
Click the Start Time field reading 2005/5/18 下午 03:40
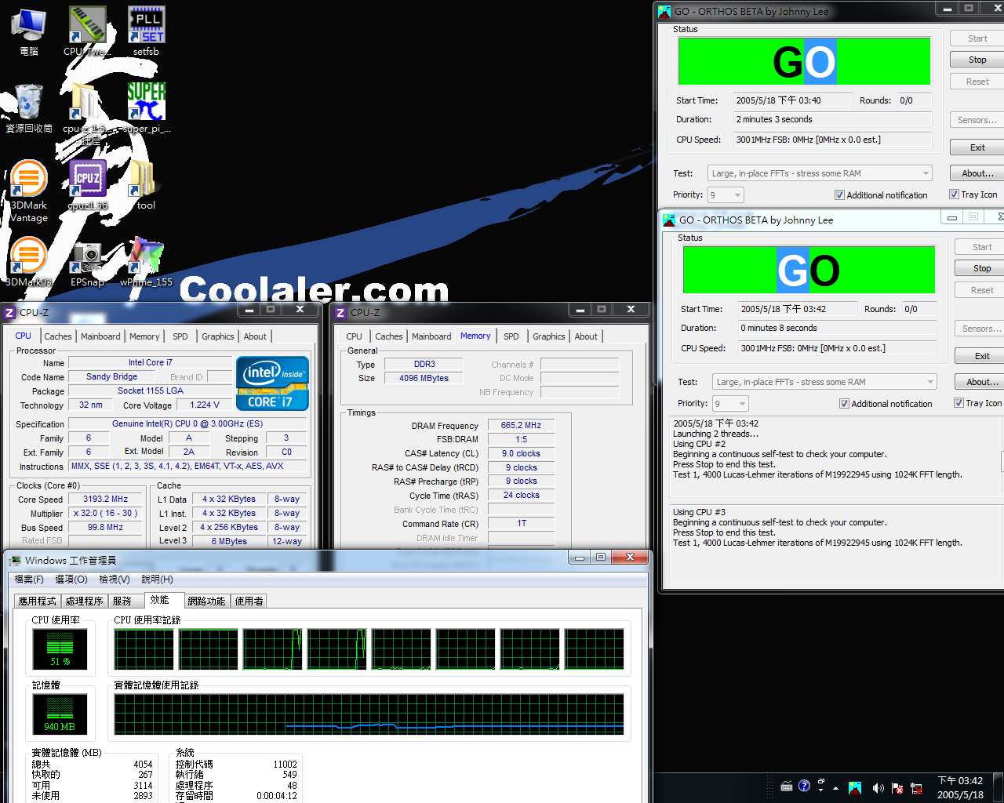click(x=792, y=100)
